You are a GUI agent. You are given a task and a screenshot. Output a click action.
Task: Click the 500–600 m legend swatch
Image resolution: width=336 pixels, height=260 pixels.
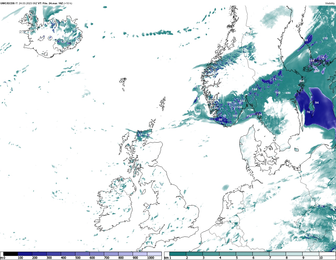[82, 254]
